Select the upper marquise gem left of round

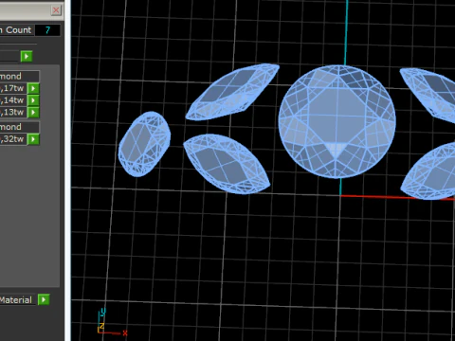tap(232, 92)
